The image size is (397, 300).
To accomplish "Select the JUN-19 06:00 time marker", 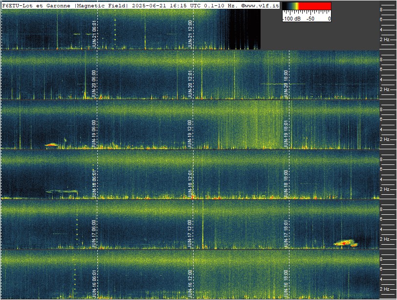I will click(94, 134).
